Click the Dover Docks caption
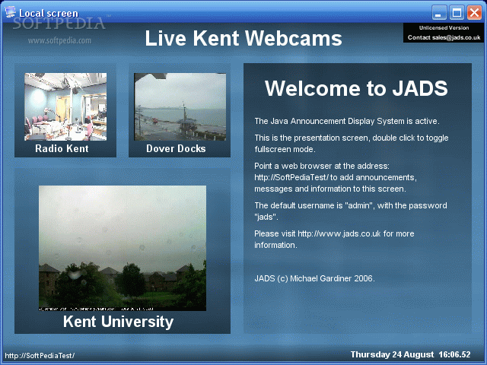The width and height of the screenshot is (487, 365). (176, 149)
